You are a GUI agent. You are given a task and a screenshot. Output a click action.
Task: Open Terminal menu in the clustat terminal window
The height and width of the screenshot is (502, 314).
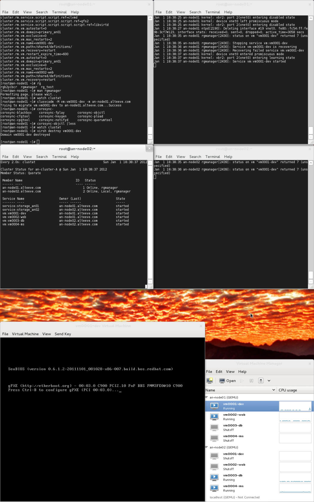[59, 157]
